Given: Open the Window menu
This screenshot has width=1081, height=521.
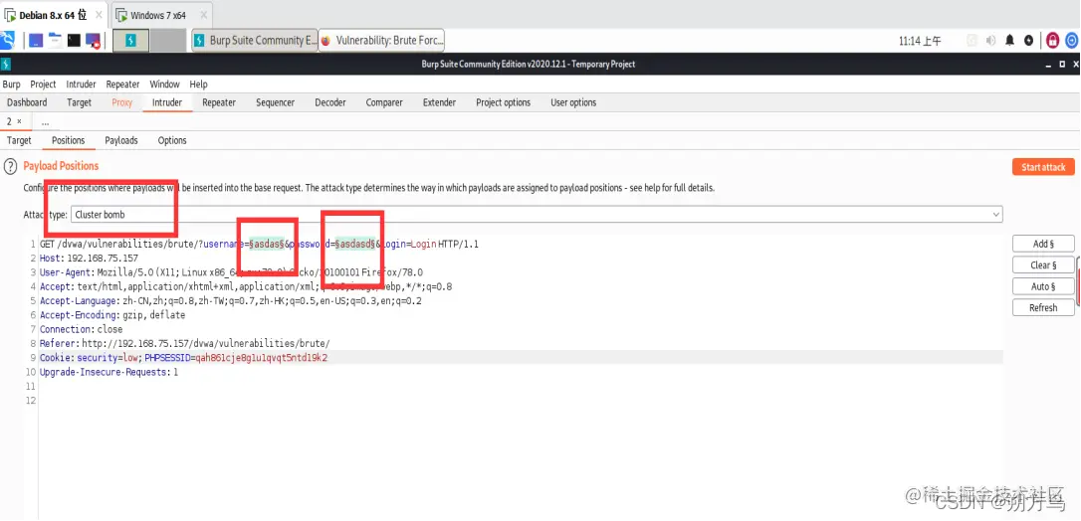Looking at the screenshot, I should [165, 84].
